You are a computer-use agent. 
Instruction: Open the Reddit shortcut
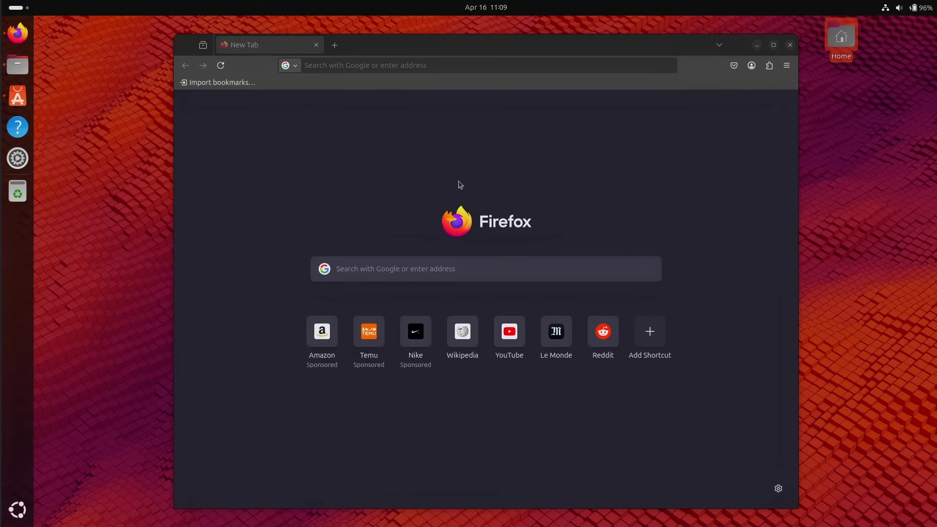coord(603,331)
